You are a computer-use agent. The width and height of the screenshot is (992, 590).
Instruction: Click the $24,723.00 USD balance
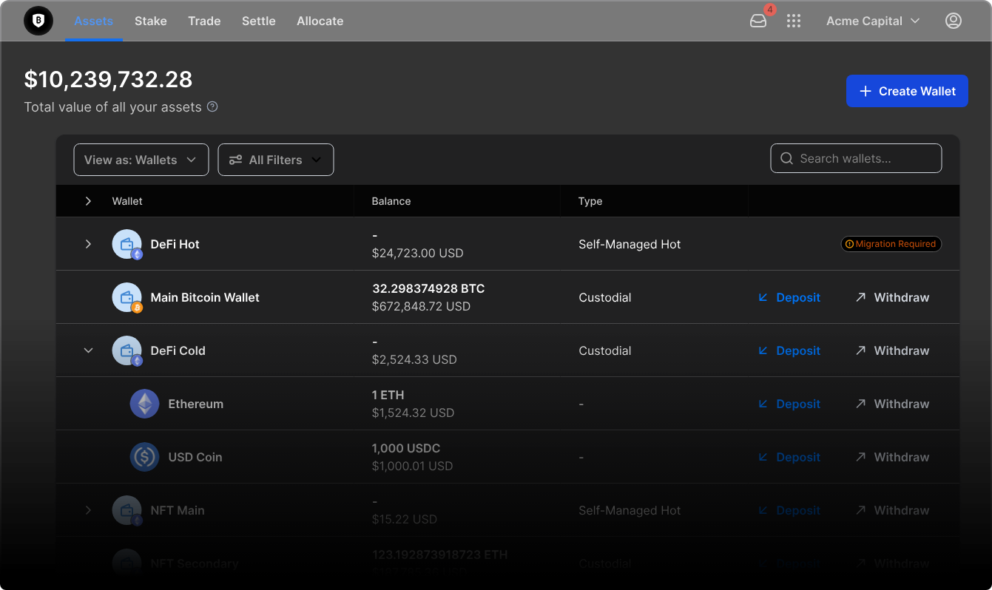418,253
